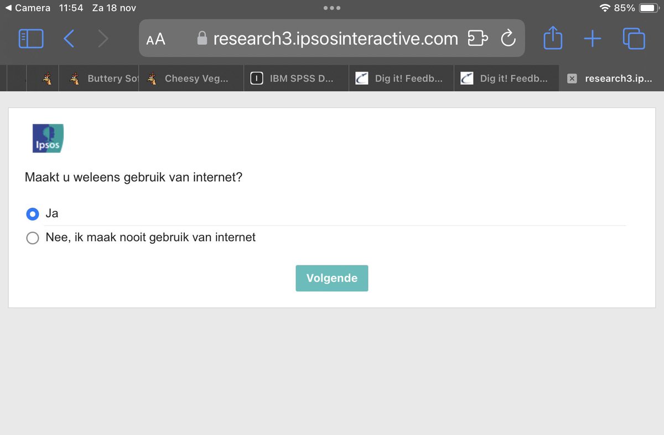Tap the 11:54 clock in status bar
664x435 pixels.
(x=71, y=8)
